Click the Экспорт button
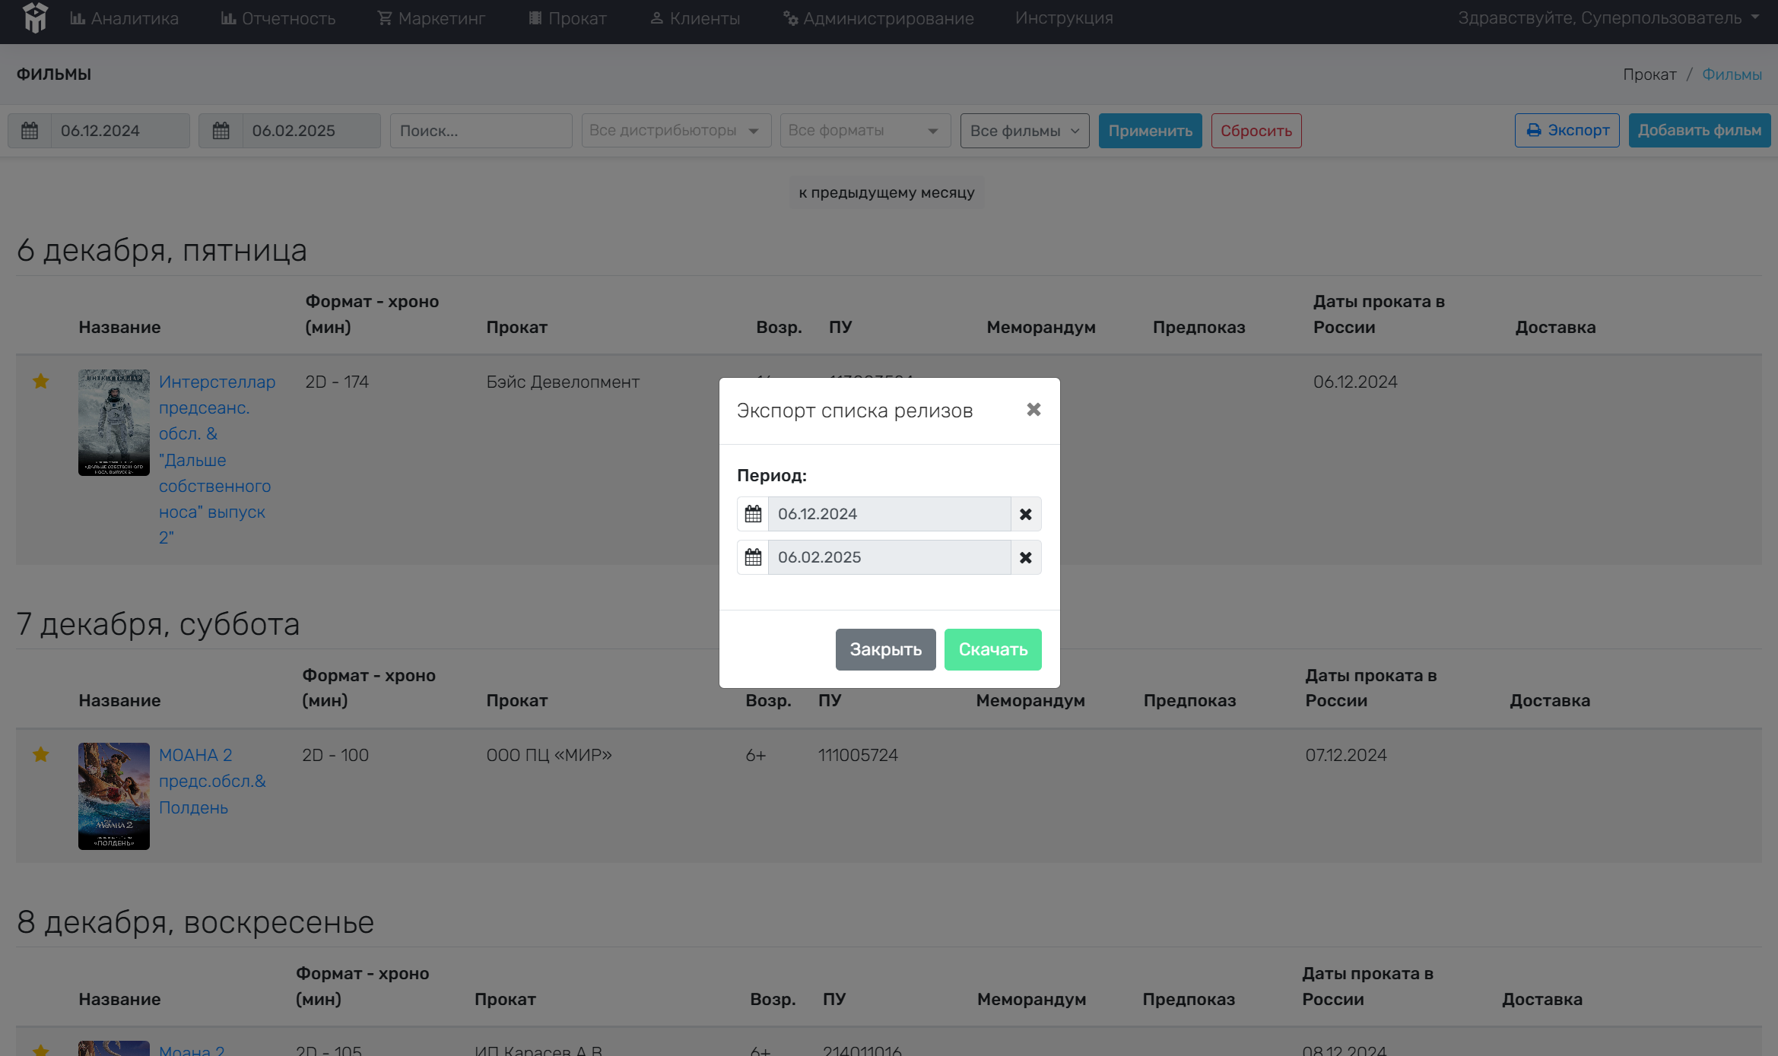 1567,131
